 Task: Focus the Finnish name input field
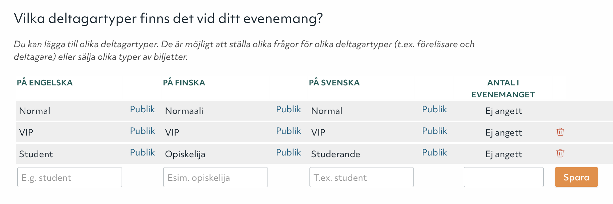click(x=215, y=177)
